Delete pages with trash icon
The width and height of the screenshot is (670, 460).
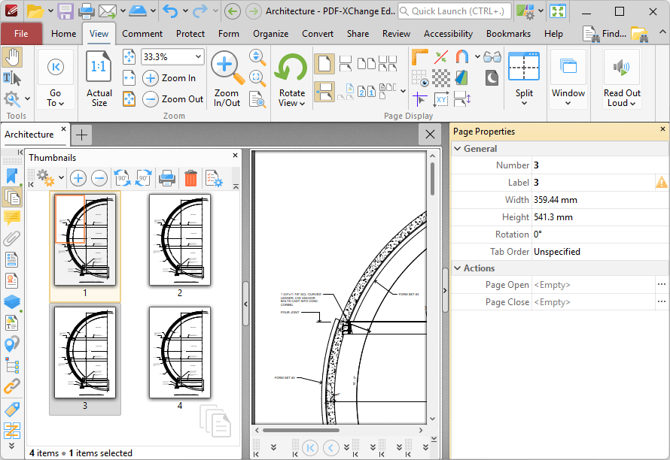(x=190, y=178)
